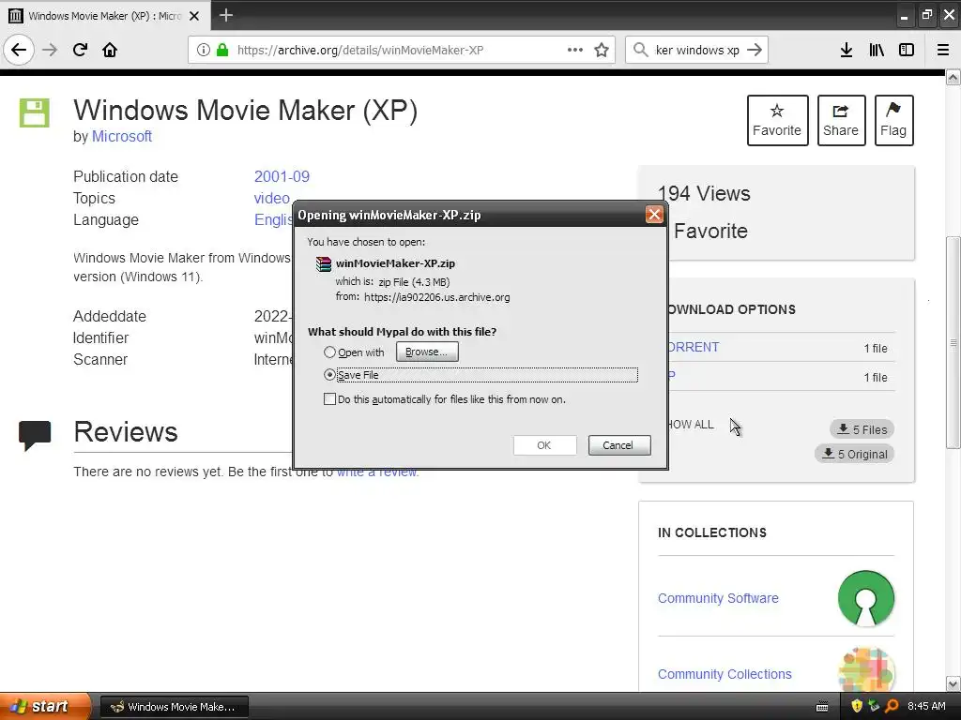Image resolution: width=961 pixels, height=720 pixels.
Task: Open the 2001-09 publication date link
Action: pyautogui.click(x=282, y=176)
